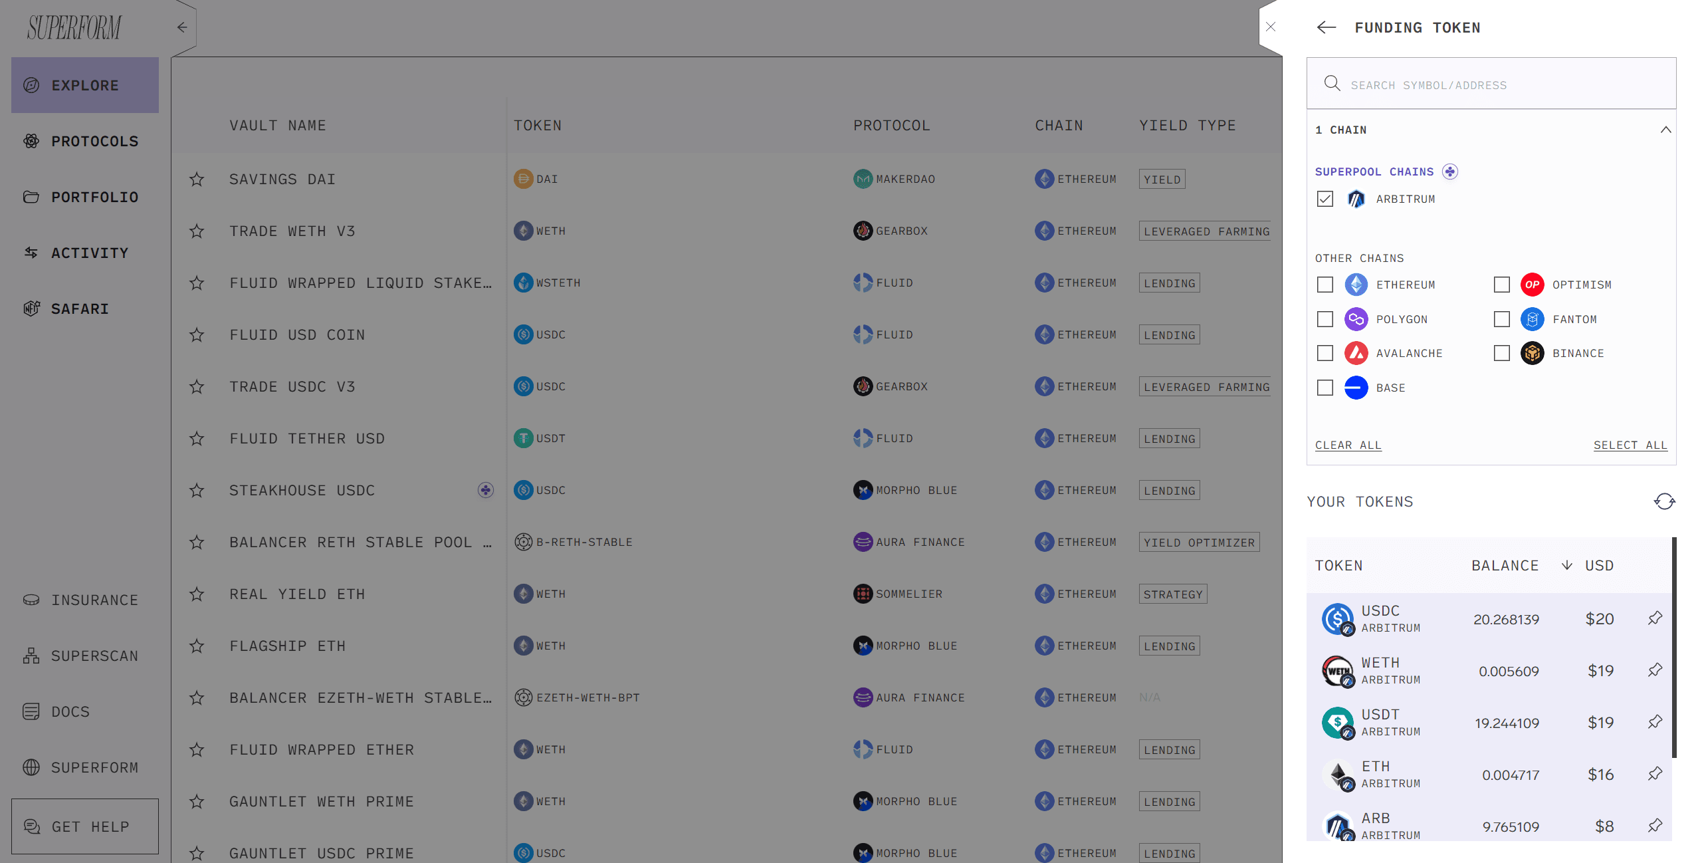1700x863 pixels.
Task: Open the Protocols page
Action: [85, 141]
